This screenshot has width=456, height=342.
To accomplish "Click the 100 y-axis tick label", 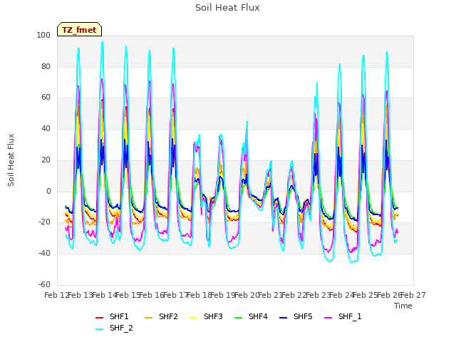I will coord(43,36).
